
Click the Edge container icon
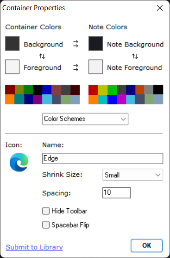pos(19,162)
